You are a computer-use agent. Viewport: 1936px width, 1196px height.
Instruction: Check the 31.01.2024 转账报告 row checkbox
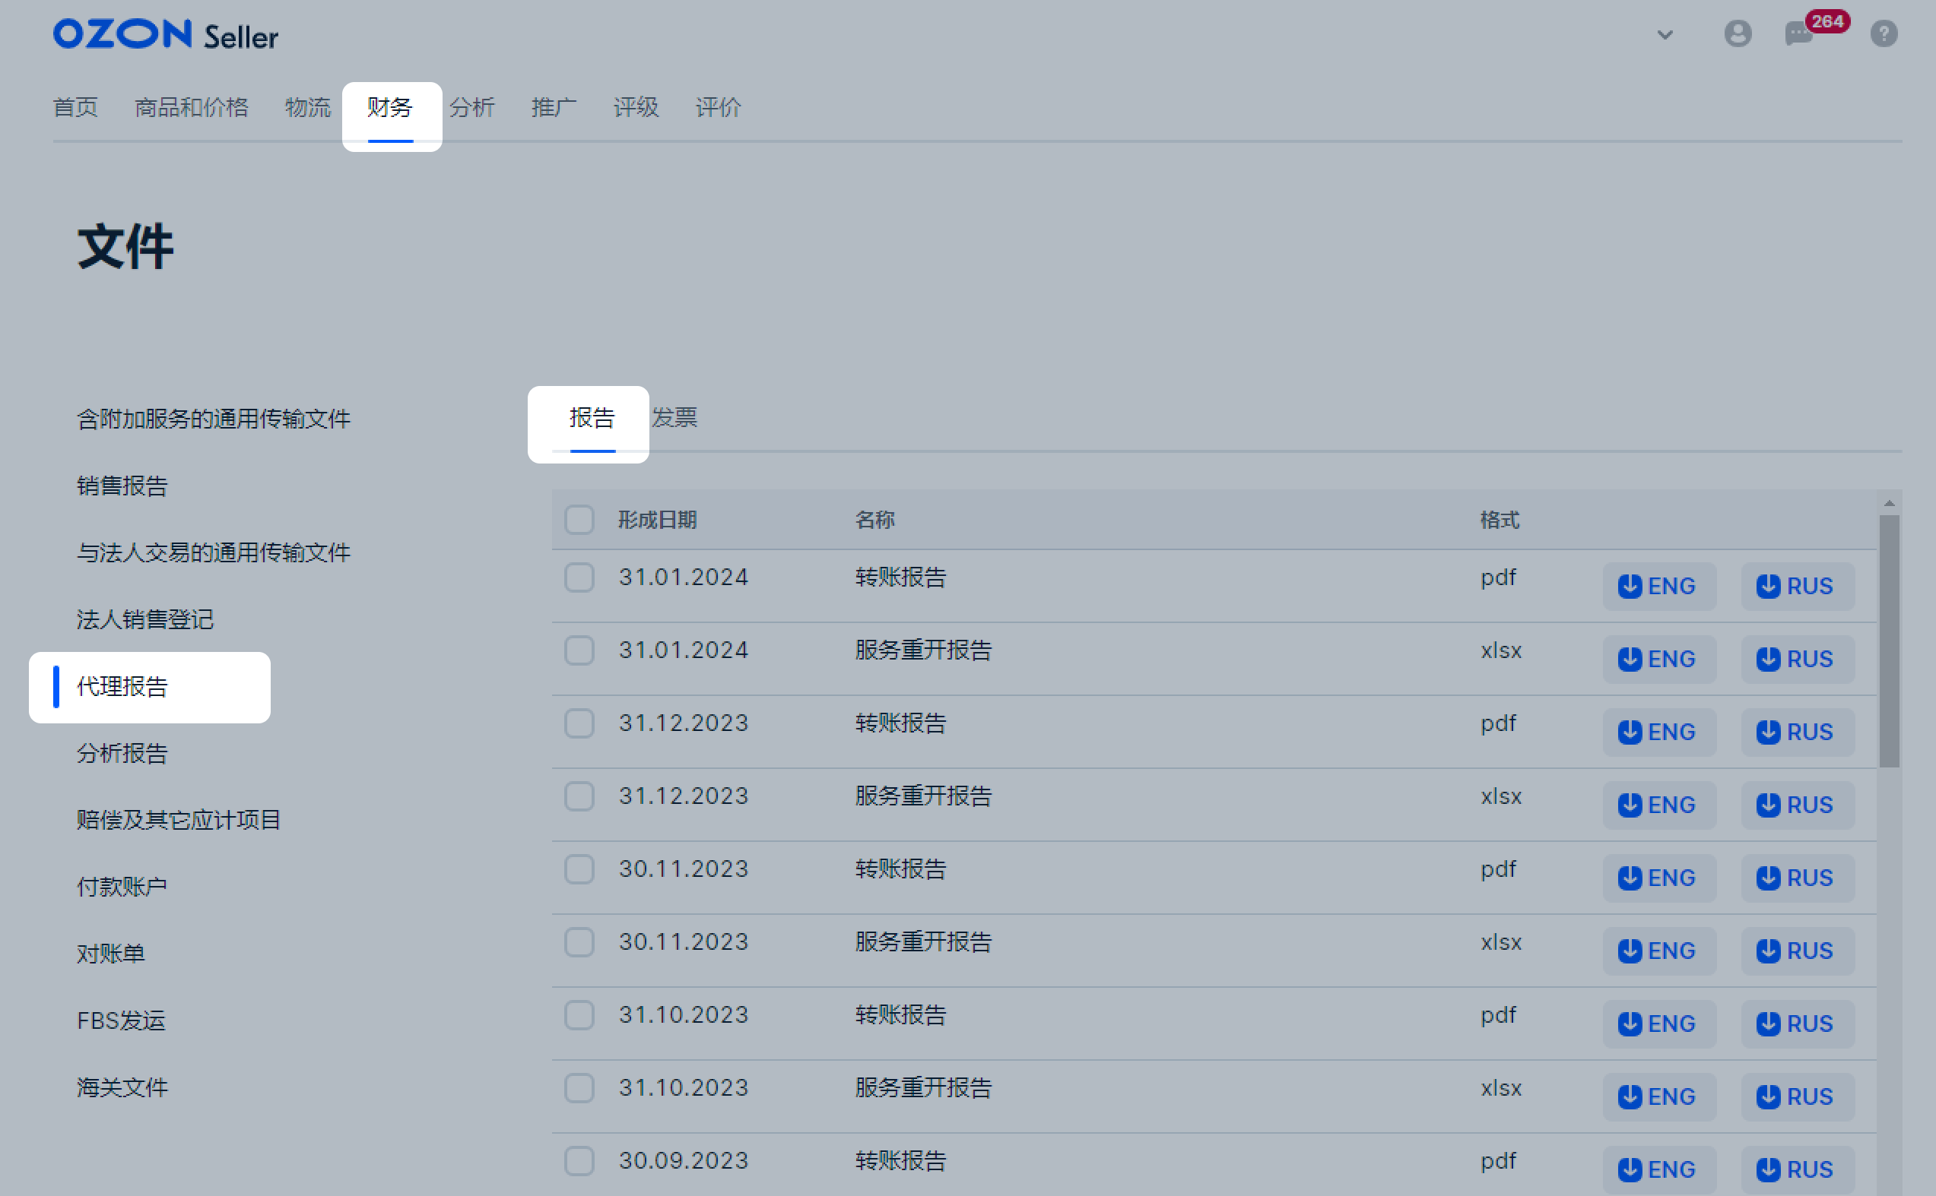[x=579, y=577]
